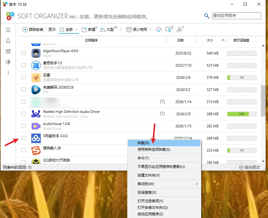
Task: Check the 搜狗输入法 checkbox
Action: (x=24, y=150)
